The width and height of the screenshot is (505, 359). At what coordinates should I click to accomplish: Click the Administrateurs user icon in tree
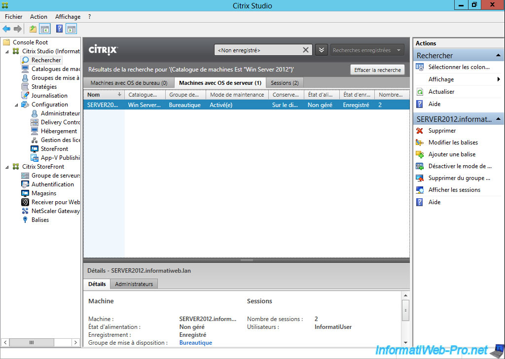coord(35,113)
